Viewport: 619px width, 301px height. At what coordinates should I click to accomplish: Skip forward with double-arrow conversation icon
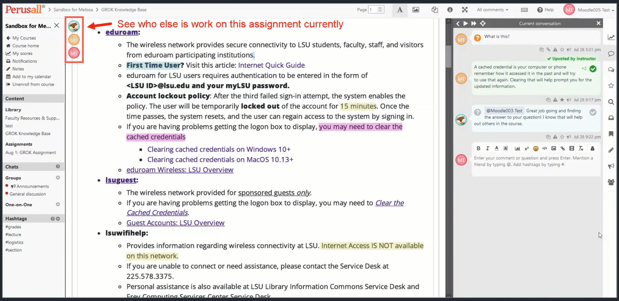(x=474, y=23)
